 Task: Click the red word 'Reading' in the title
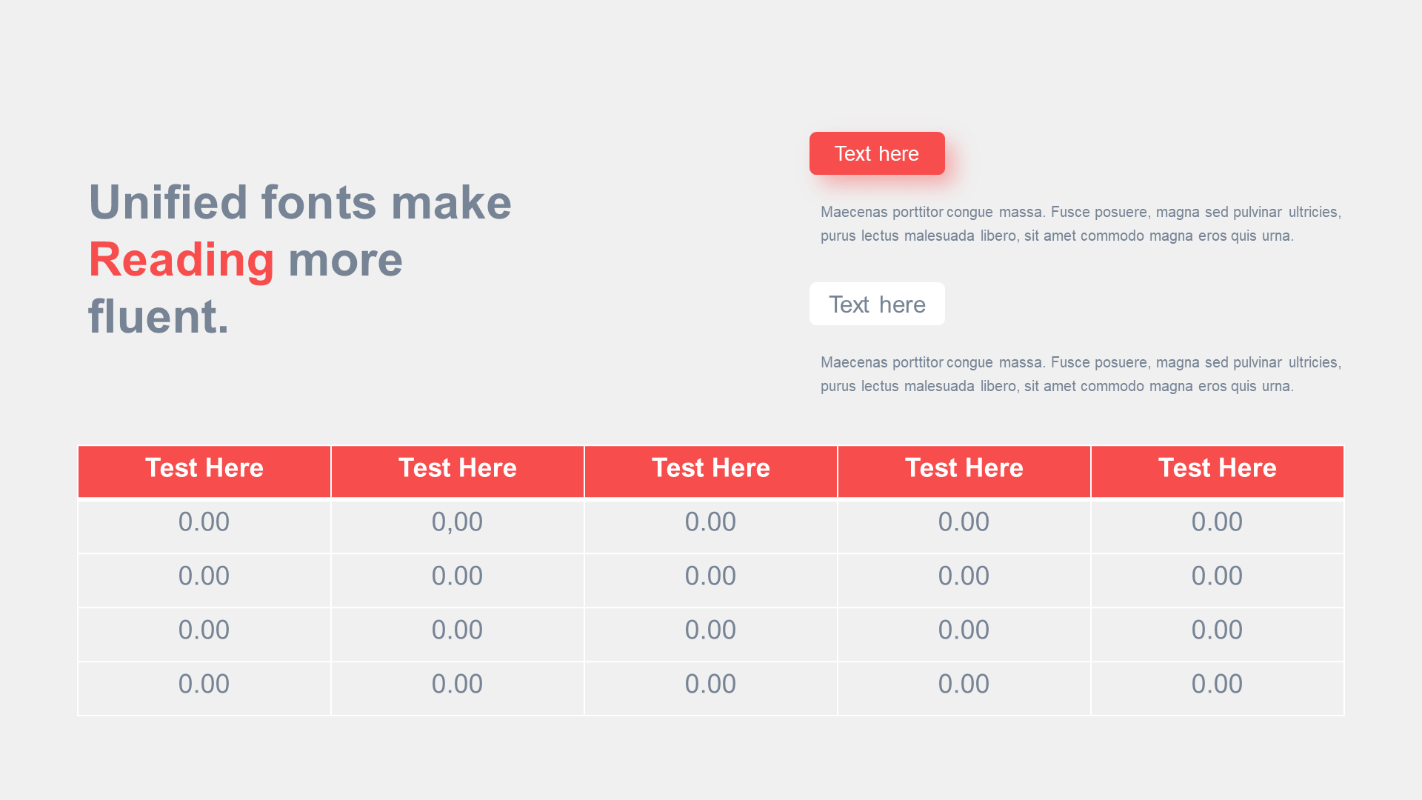coord(181,260)
